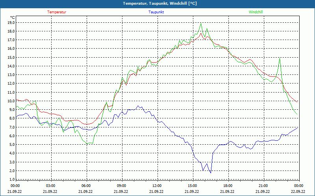
Task: Click the chart title Temperatur, Taupunkt, Windchill
Action: [x=160, y=4]
